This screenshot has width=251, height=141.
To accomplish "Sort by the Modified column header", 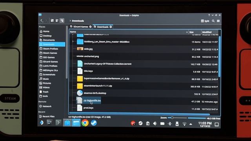I will point(210,32).
